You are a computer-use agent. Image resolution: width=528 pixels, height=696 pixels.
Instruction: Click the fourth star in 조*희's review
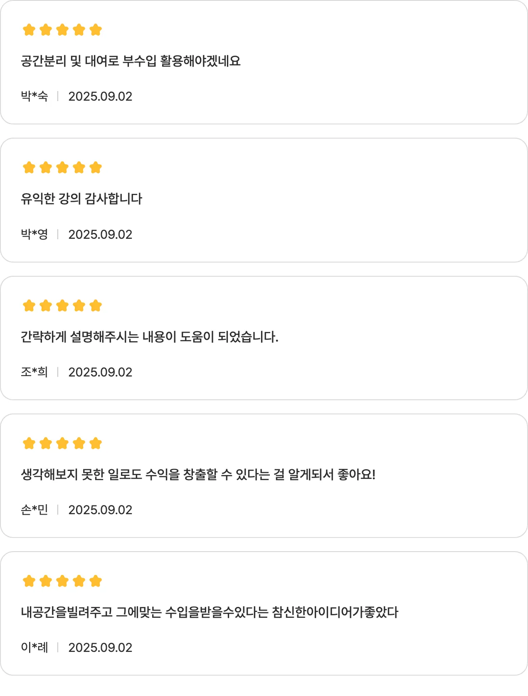click(x=79, y=306)
